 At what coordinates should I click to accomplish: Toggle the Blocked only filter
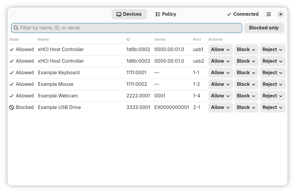pos(264,28)
